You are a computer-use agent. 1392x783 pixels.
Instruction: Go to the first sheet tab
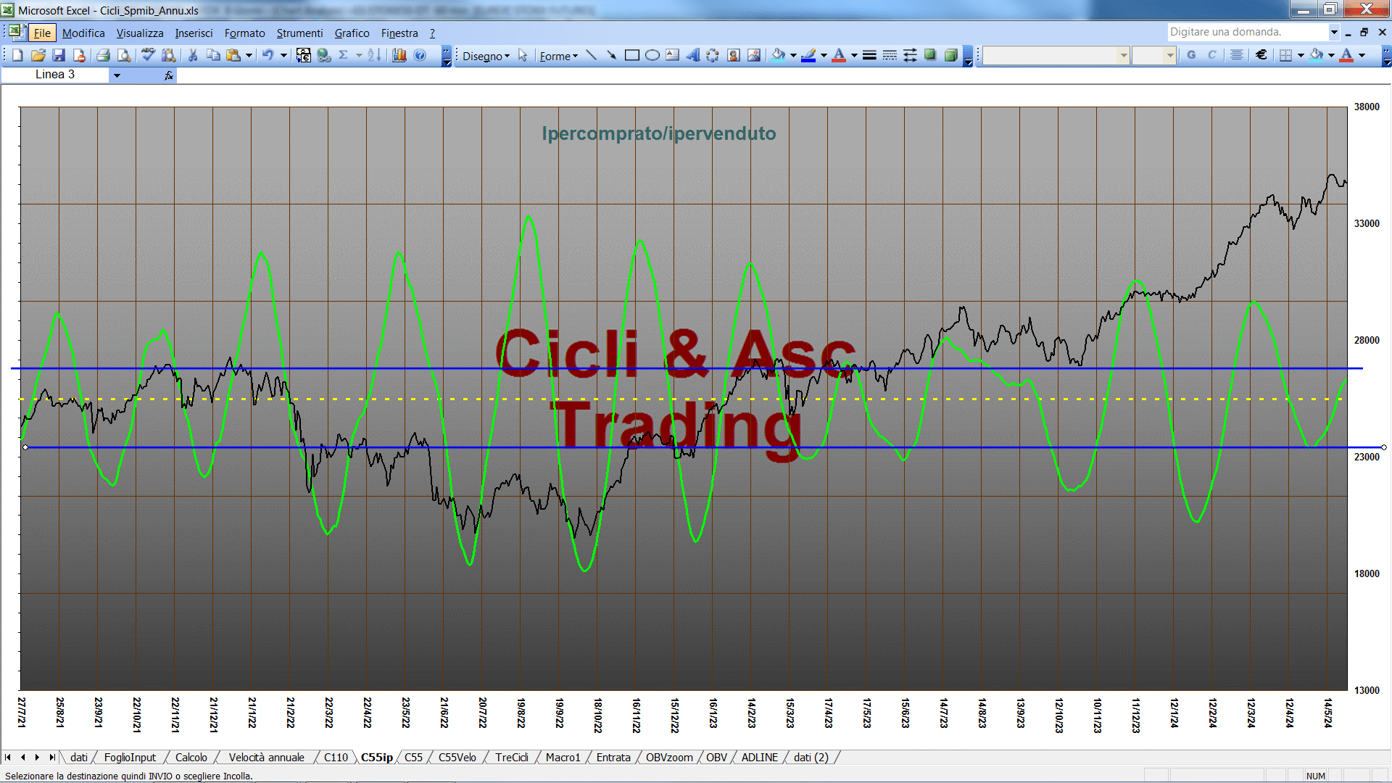pos(8,757)
